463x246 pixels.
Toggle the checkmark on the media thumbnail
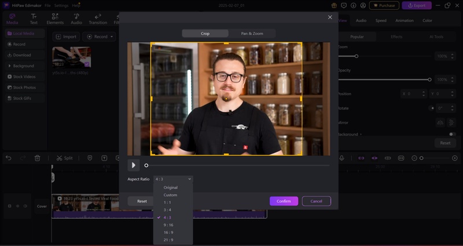point(87,64)
